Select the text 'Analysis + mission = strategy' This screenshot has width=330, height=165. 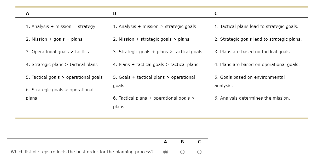(x=60, y=26)
